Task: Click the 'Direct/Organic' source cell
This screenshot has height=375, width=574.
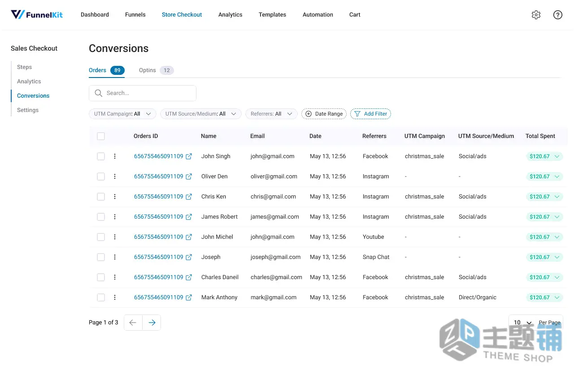Action: [477, 297]
